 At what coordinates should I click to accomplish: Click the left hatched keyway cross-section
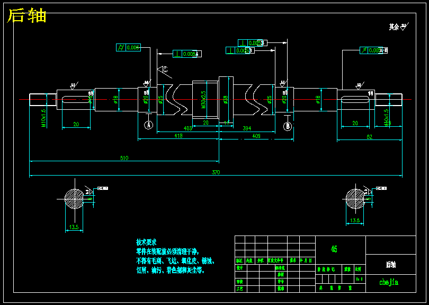pos(74,199)
